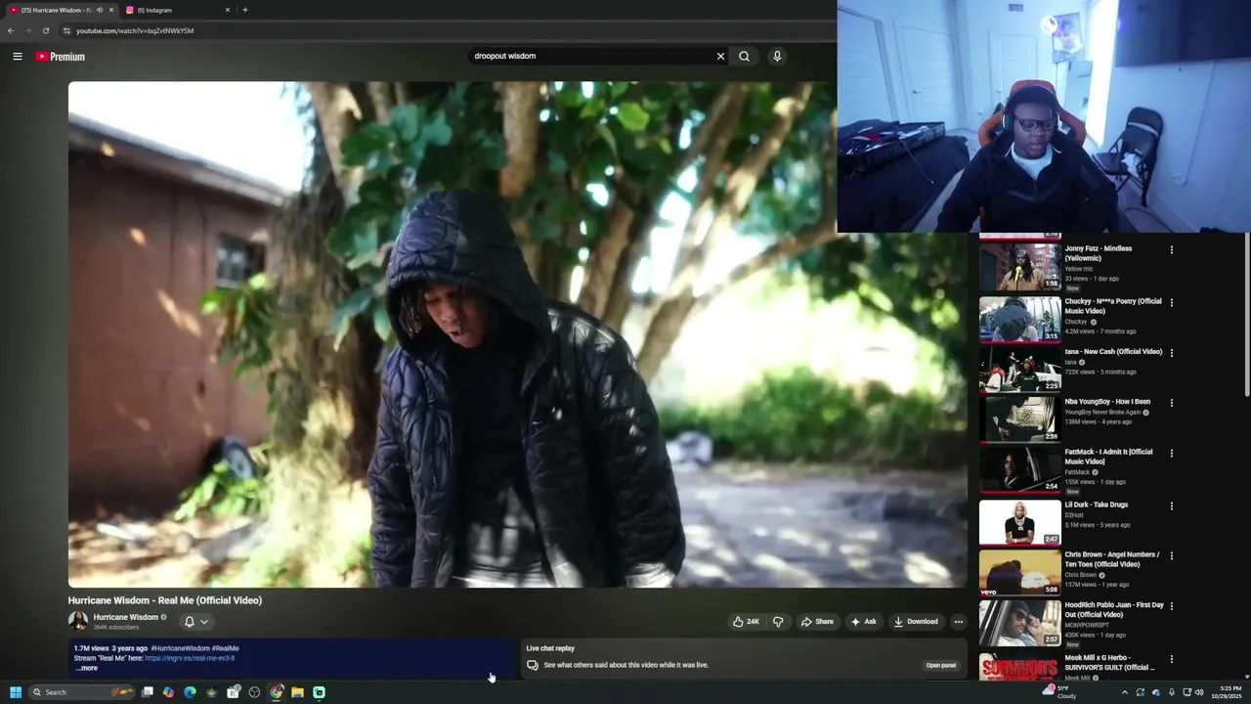Toggle the notification bell for Hurricane Wisdom
Viewport: 1251px width, 704px height.
[190, 622]
